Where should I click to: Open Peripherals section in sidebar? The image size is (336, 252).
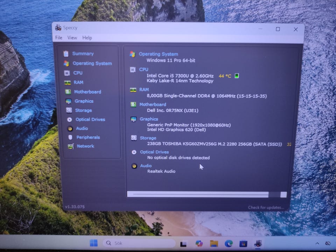point(88,137)
